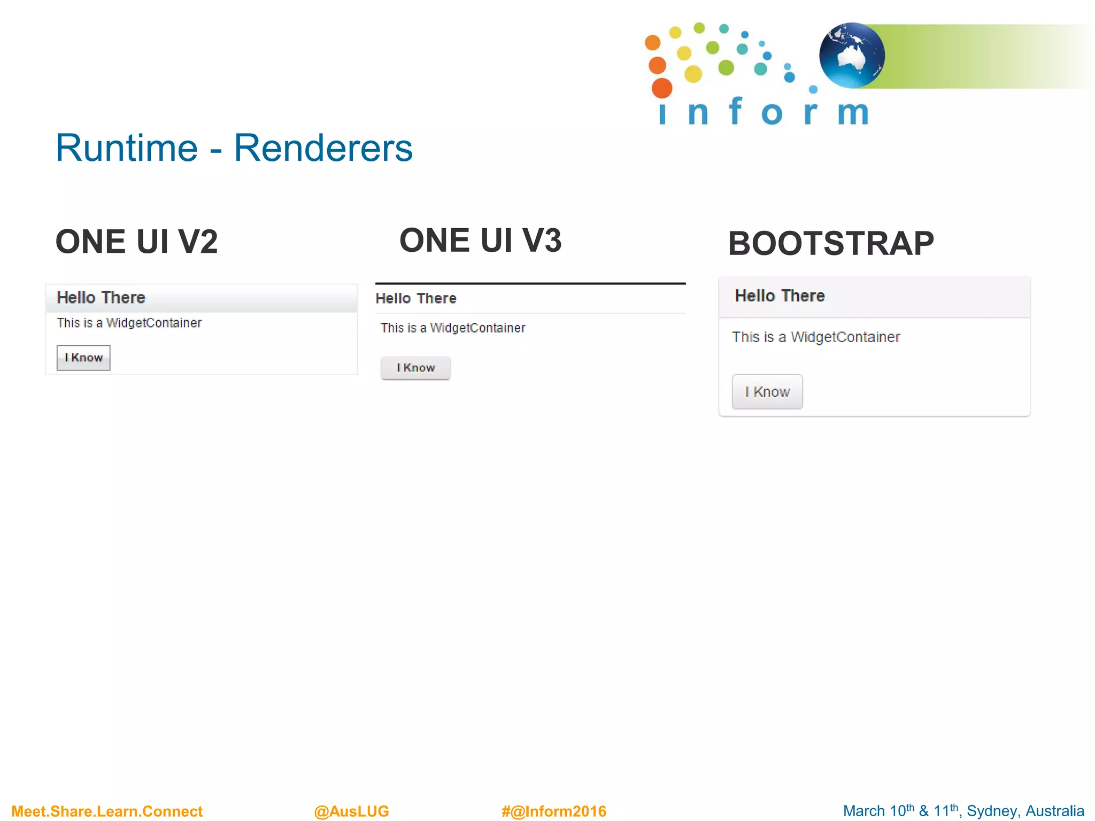This screenshot has height=821, width=1095.
Task: Click the ONE UI V2 heading
Action: (x=137, y=242)
